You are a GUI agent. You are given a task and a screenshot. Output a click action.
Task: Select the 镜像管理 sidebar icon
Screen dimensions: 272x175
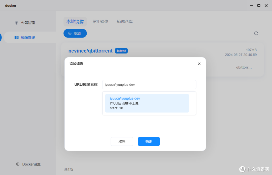point(16,37)
